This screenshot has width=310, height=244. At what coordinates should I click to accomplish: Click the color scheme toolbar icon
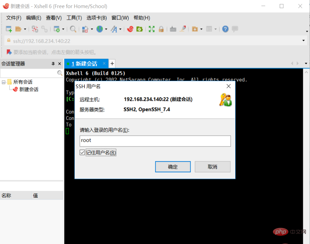click(x=85, y=29)
